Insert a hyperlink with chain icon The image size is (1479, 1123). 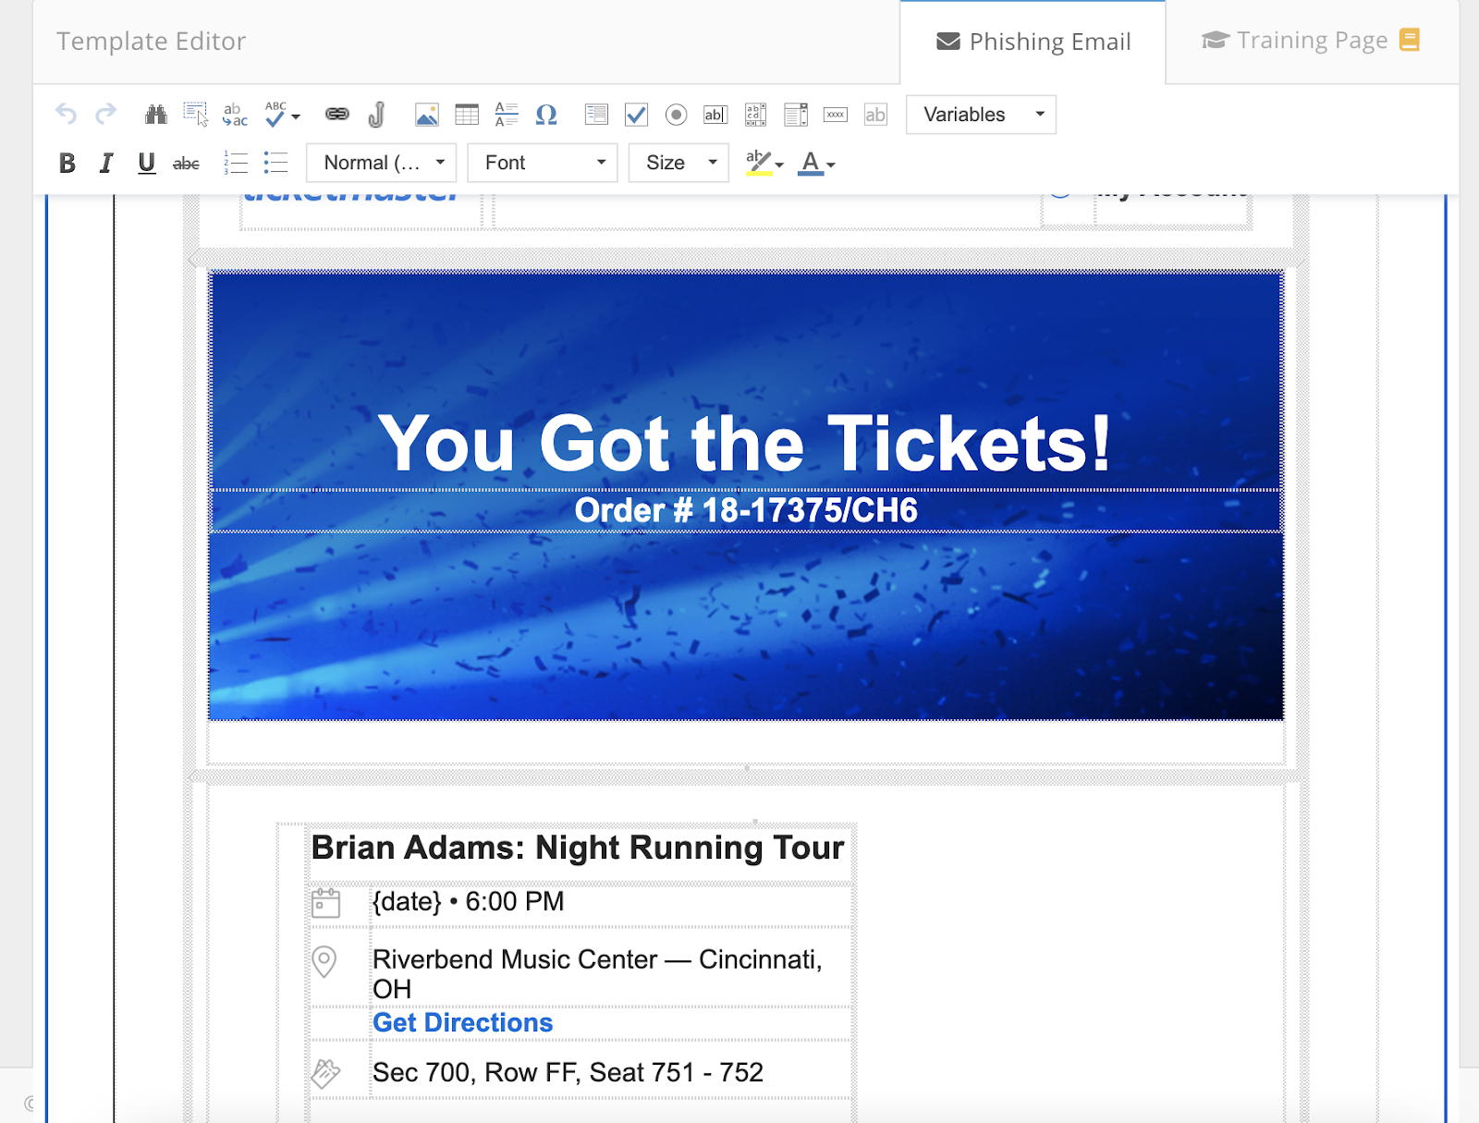coord(337,114)
